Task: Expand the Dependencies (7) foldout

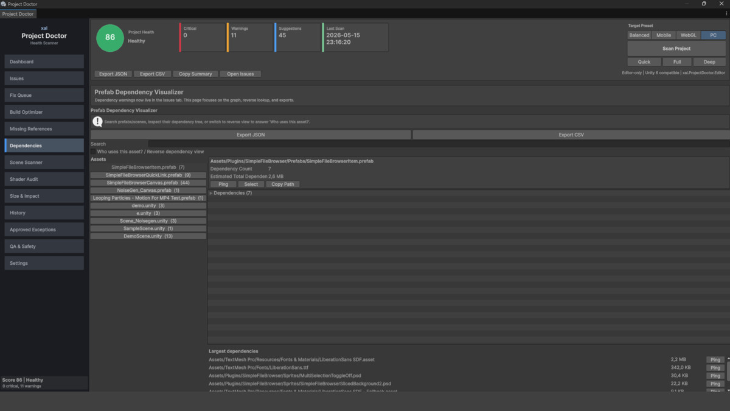Action: pyautogui.click(x=211, y=193)
